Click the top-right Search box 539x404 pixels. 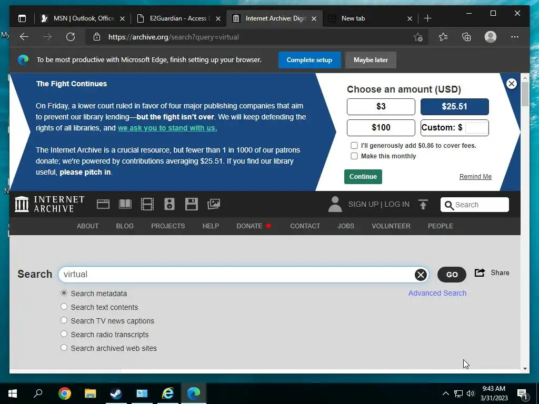[475, 205]
